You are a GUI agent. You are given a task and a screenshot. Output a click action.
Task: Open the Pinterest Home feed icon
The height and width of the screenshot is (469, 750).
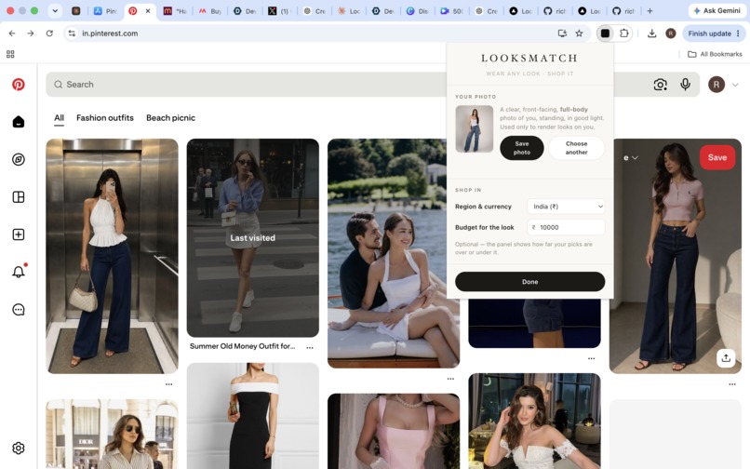[x=19, y=122]
